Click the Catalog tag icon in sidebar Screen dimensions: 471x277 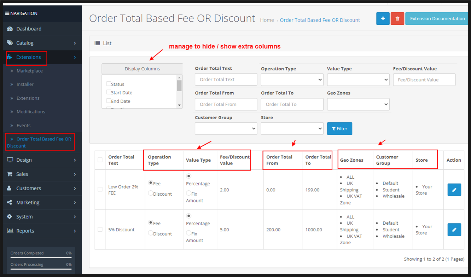pyautogui.click(x=10, y=43)
